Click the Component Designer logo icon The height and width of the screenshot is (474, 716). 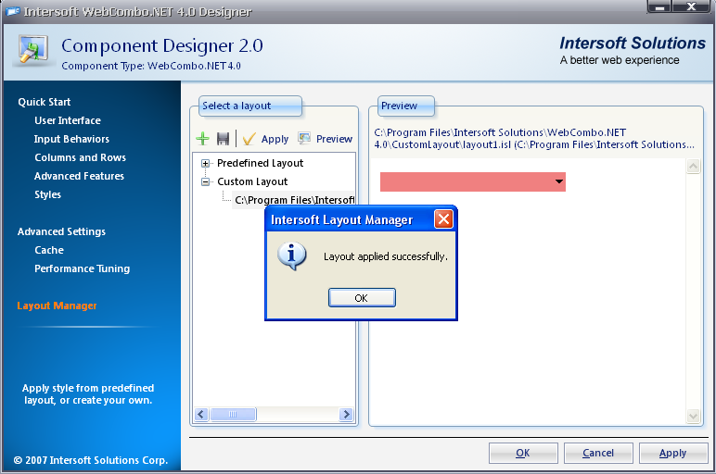point(32,49)
